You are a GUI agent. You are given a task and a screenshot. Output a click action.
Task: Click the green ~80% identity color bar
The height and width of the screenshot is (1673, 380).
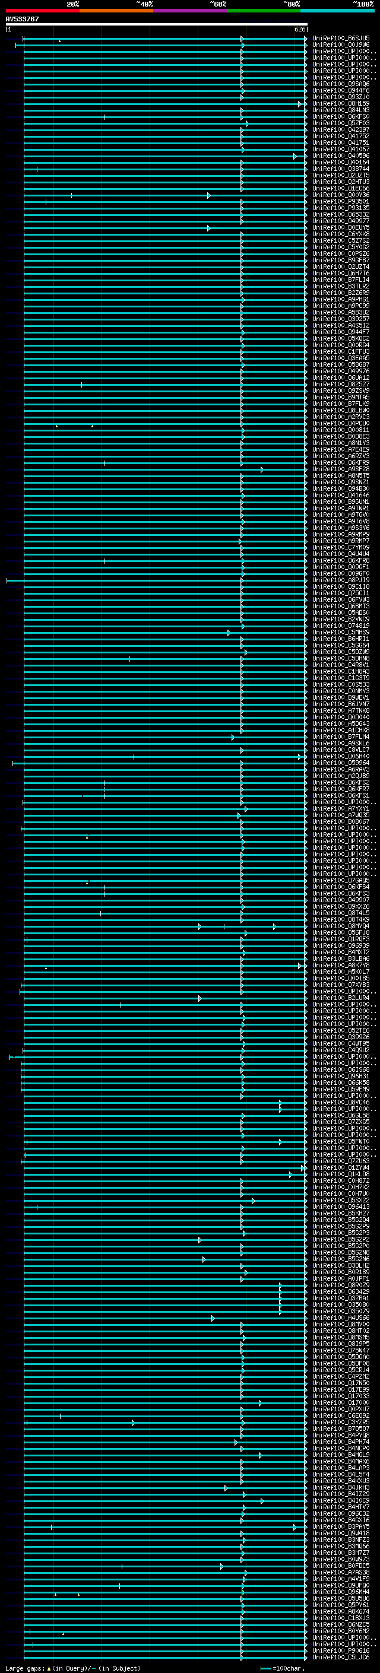[264, 11]
